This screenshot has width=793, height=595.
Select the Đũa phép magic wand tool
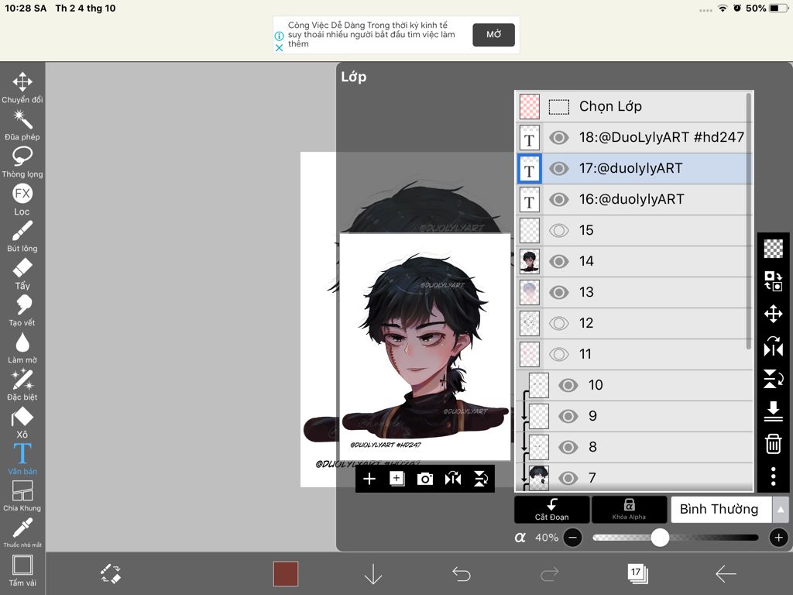point(22,125)
